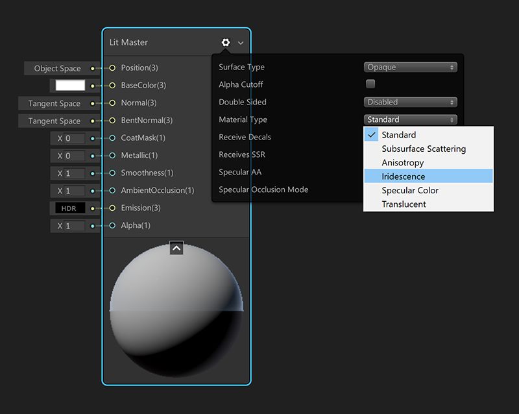Viewport: 519px width, 414px height.
Task: Open the Lit Master settings gear
Action: coord(226,42)
